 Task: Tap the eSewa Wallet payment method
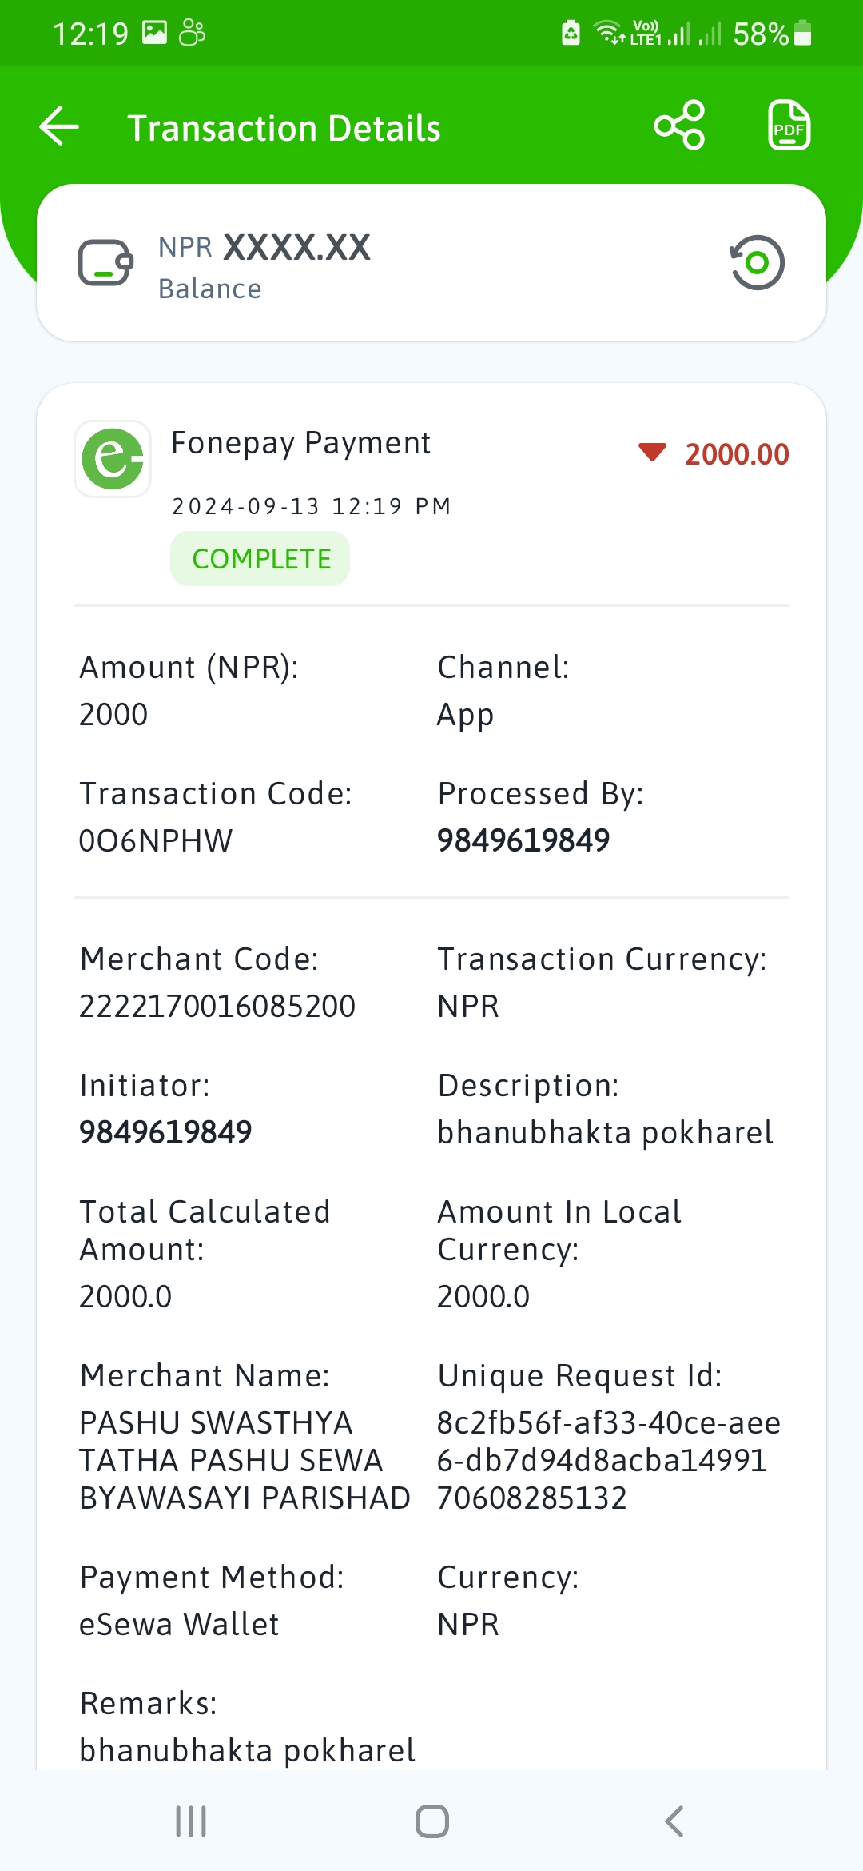(179, 1624)
